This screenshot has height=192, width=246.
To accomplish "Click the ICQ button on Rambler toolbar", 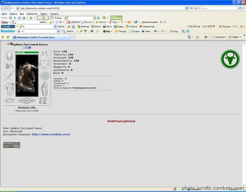I will tap(107, 31).
